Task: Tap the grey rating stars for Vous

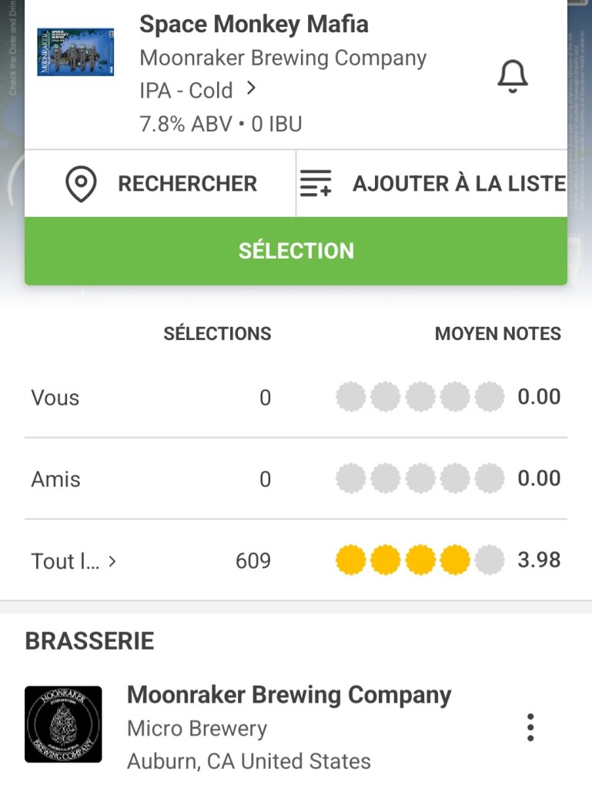Action: [420, 397]
